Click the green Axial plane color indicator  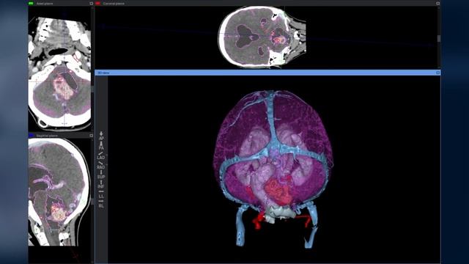[x=31, y=4]
